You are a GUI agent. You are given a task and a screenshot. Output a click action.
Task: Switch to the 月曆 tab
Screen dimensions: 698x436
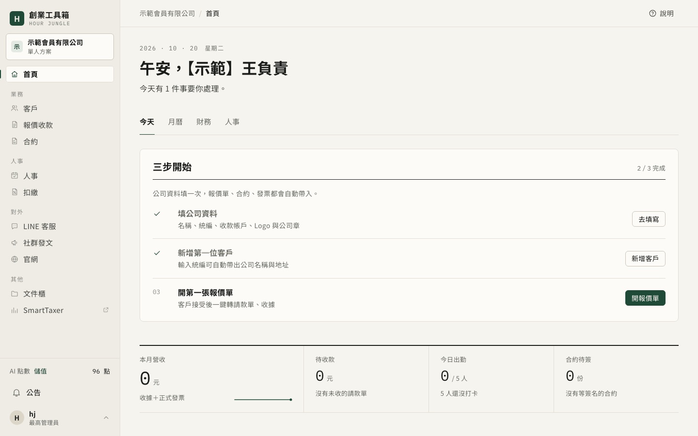(175, 122)
